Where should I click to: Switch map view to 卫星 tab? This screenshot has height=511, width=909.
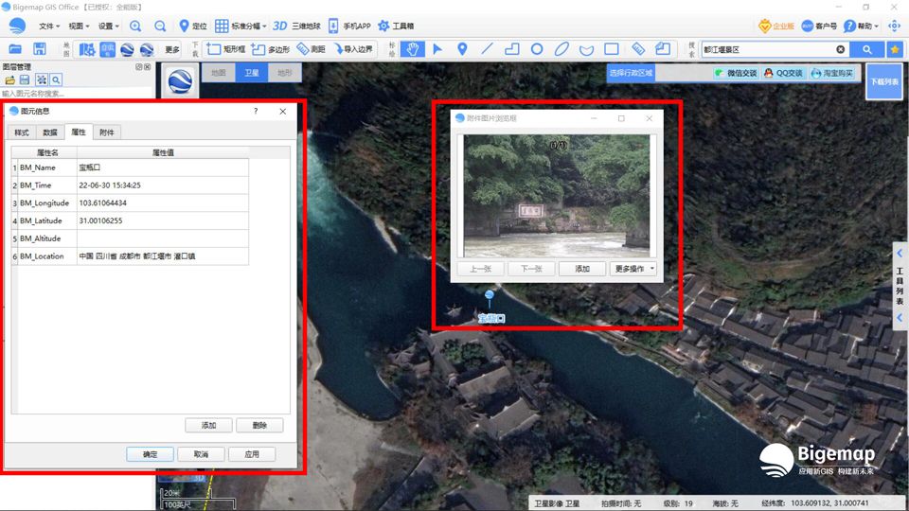tap(252, 73)
